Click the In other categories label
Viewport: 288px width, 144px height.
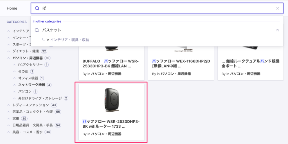(x=47, y=21)
